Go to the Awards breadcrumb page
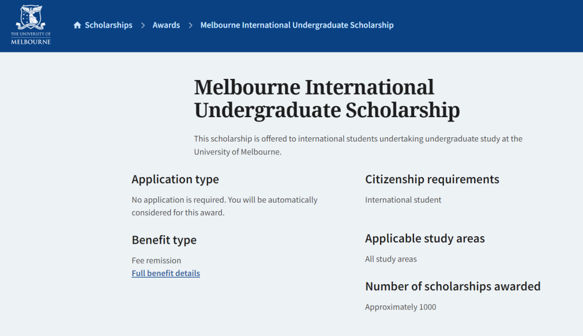583x336 pixels. [166, 25]
